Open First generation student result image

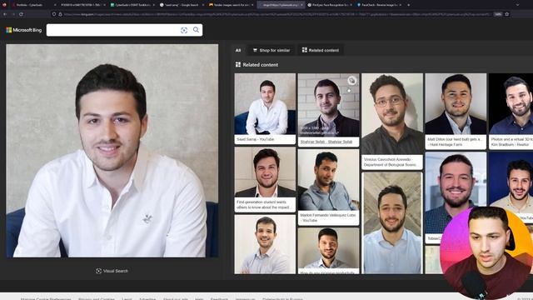tap(265, 172)
